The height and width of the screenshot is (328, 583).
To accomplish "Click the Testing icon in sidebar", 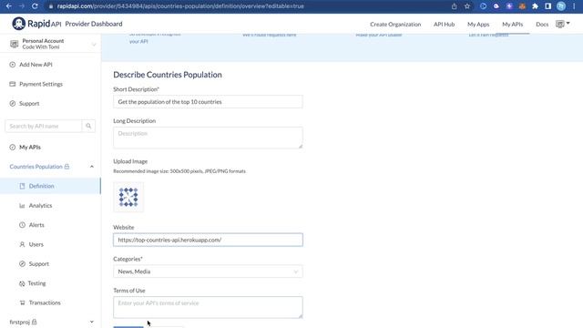I will tap(22, 283).
